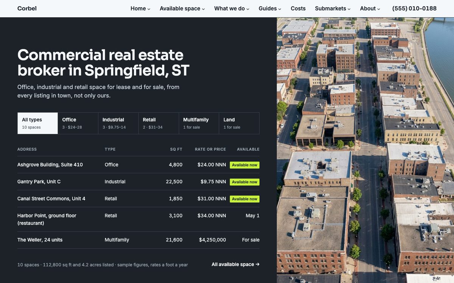Select the Multifamily tab
The width and height of the screenshot is (454, 283).
coord(199,123)
